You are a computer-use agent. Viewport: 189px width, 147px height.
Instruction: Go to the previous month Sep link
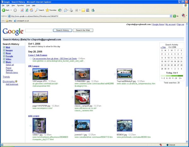coord(163,47)
